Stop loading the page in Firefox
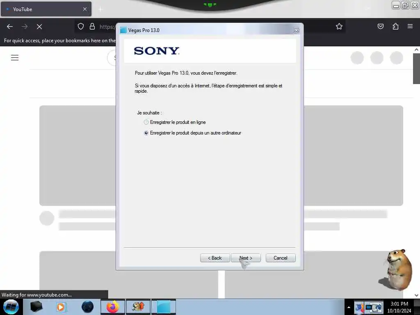420x315 pixels. pyautogui.click(x=39, y=27)
